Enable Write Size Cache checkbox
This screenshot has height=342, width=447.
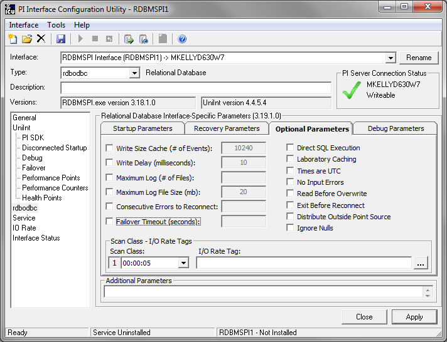pos(109,148)
